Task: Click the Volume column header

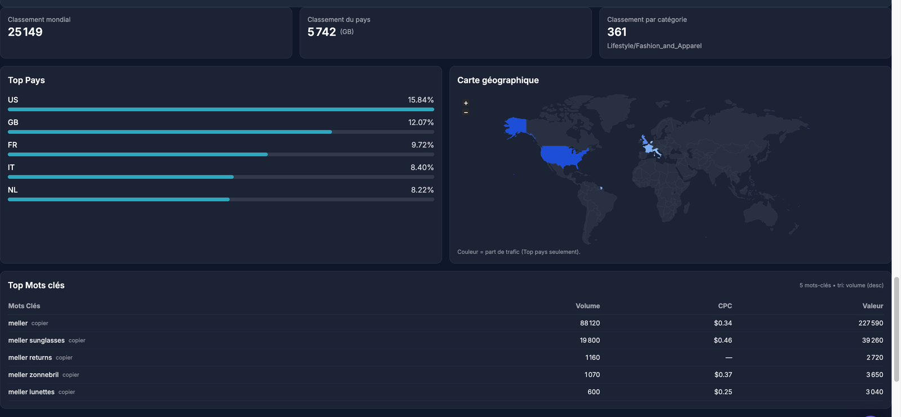Action: tap(587, 306)
